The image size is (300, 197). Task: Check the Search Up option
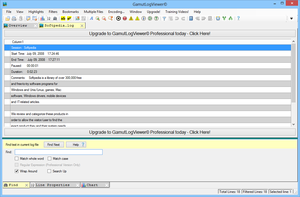[49, 171]
